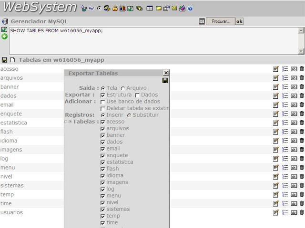Click inside the SQL query text area
This screenshot has height=228, width=305.
pyautogui.click(x=153, y=41)
